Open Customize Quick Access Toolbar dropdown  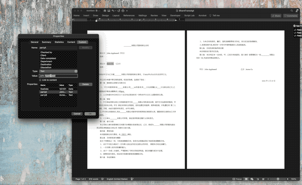tap(127, 11)
